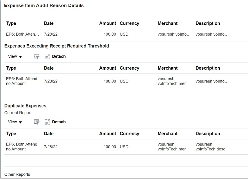Click vosuresh voInfoTech desc description cell
Screen dimensions: 248x179
210,147
